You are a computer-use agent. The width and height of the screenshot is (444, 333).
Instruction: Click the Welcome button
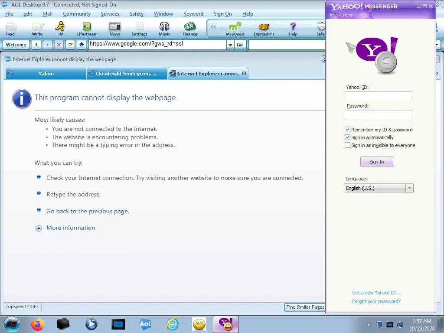[16, 45]
